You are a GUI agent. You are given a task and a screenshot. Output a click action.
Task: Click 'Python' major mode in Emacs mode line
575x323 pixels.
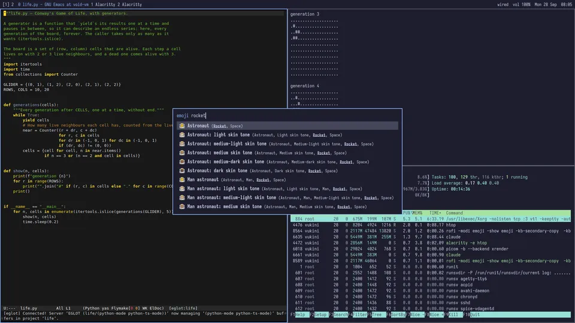pyautogui.click(x=91, y=309)
